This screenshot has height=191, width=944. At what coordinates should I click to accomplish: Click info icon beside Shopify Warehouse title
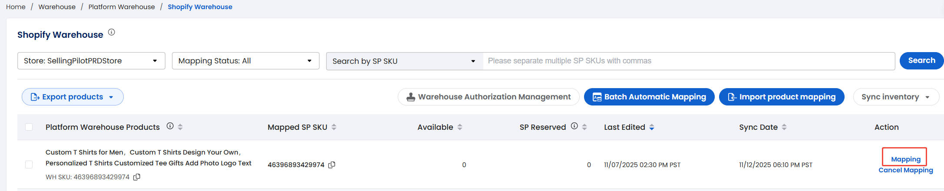tap(112, 32)
